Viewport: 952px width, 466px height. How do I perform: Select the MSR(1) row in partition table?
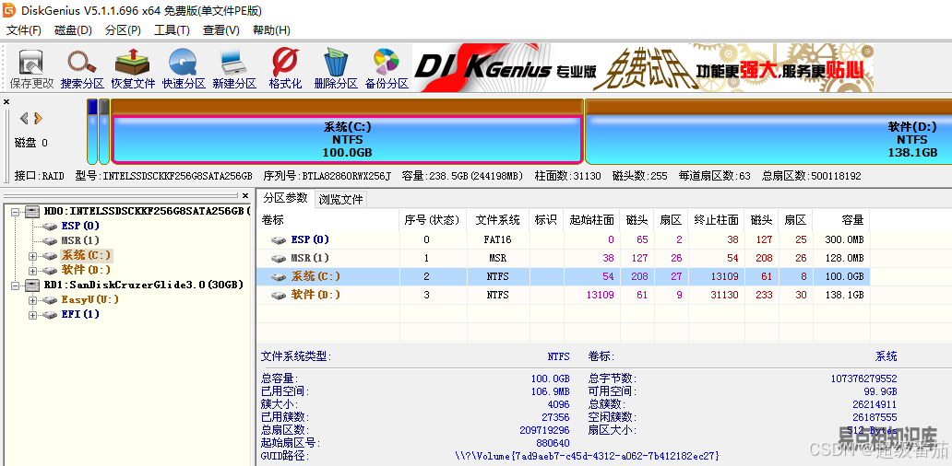(564, 258)
